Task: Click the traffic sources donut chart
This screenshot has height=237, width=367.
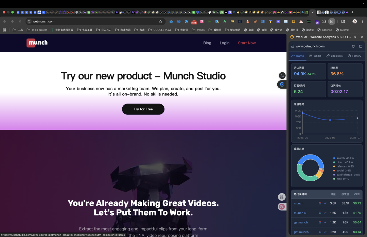Action: click(310, 168)
